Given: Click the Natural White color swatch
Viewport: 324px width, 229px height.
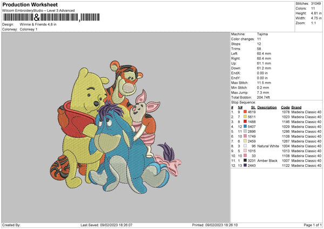Looking at the screenshot, I should click(x=246, y=146).
